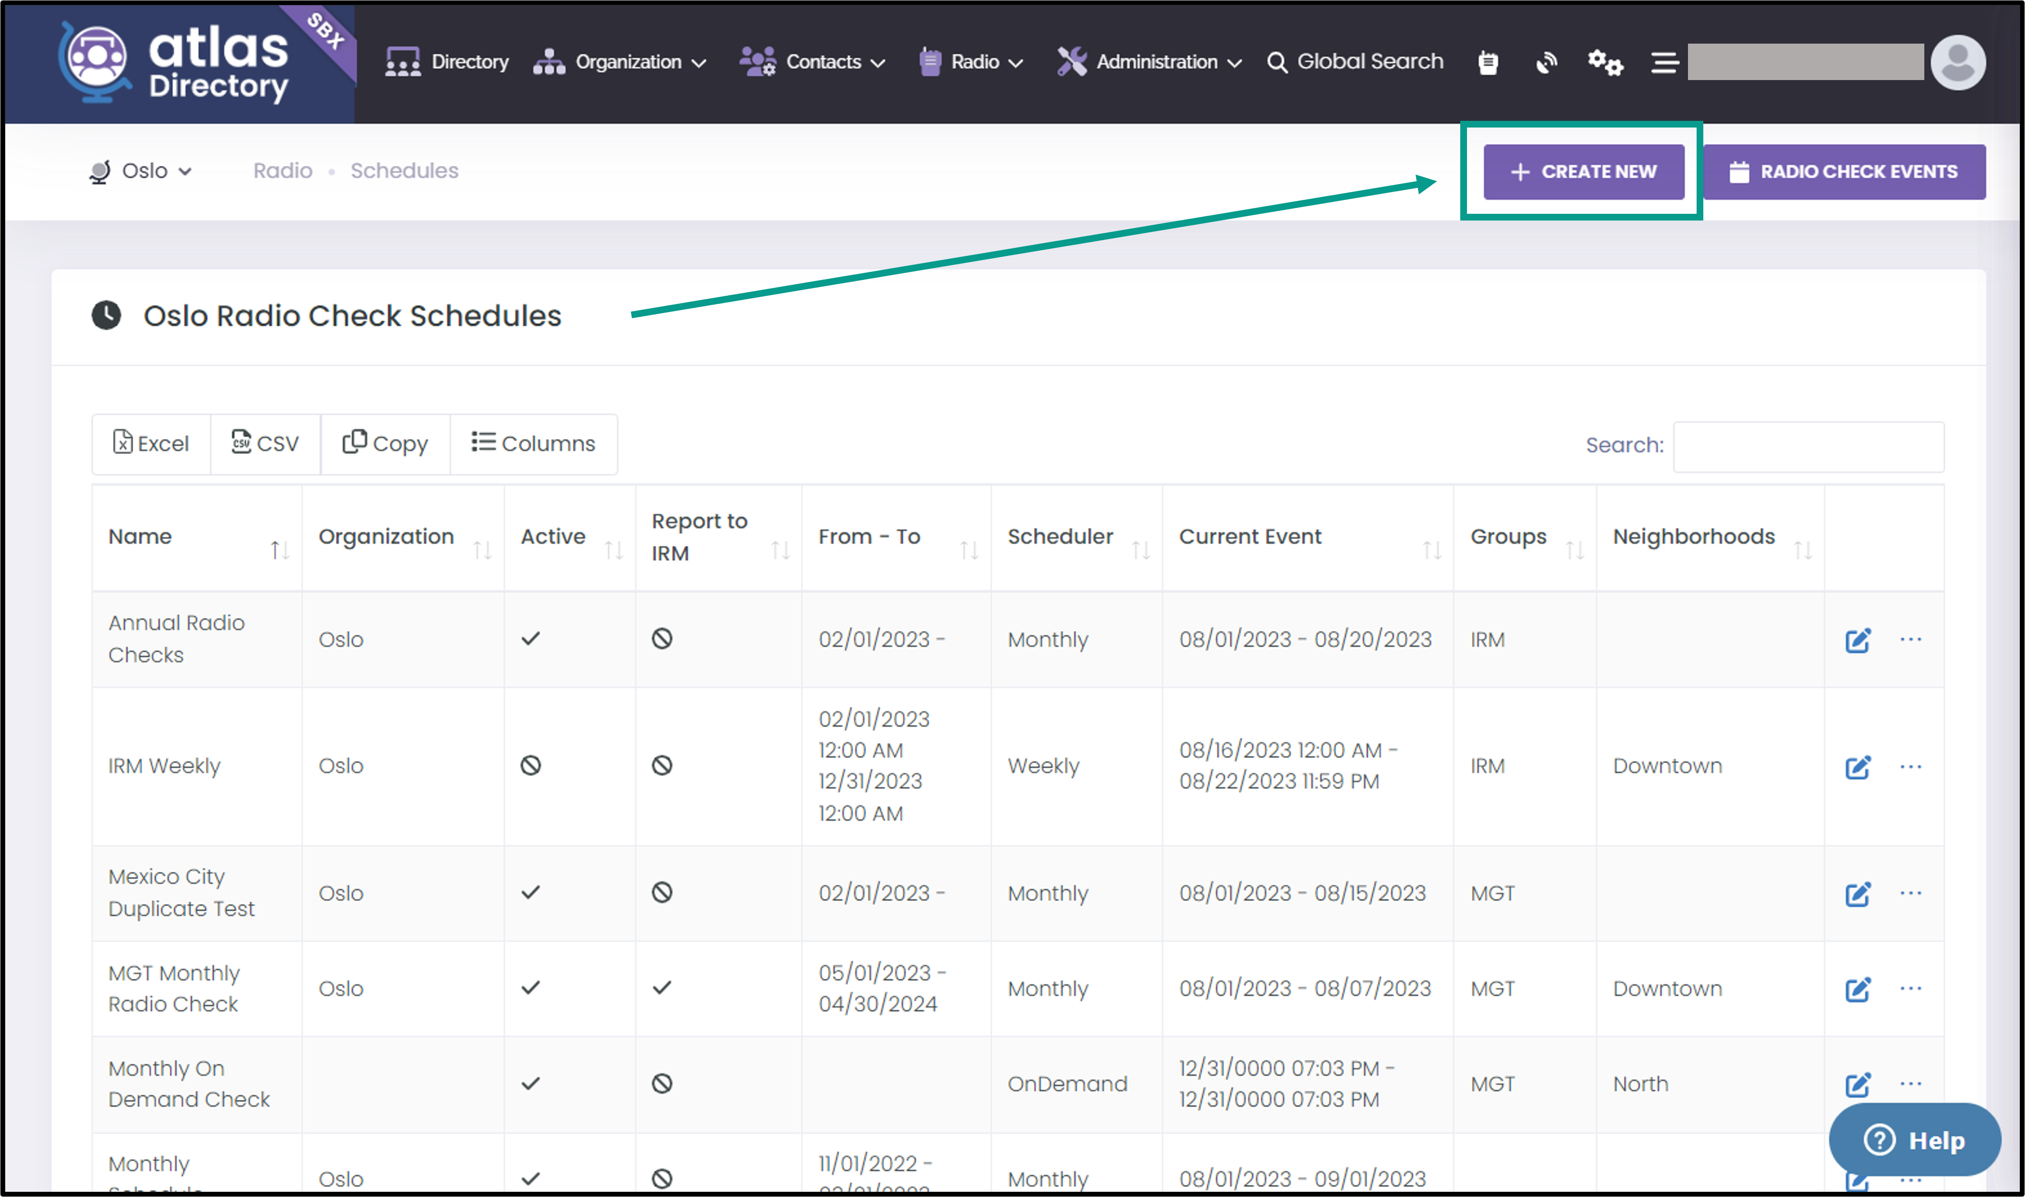2025x1197 pixels.
Task: Expand the Administration menu
Action: click(1149, 62)
